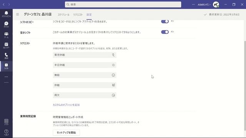
Task: Click the シフトのコピー section label
Action: point(27,22)
